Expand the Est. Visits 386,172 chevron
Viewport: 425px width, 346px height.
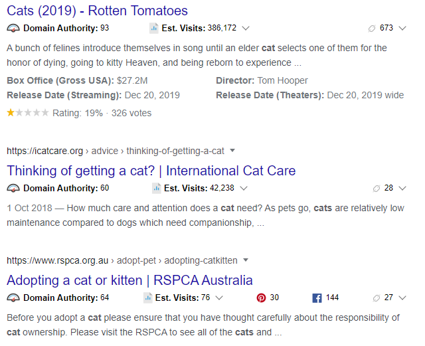point(246,28)
